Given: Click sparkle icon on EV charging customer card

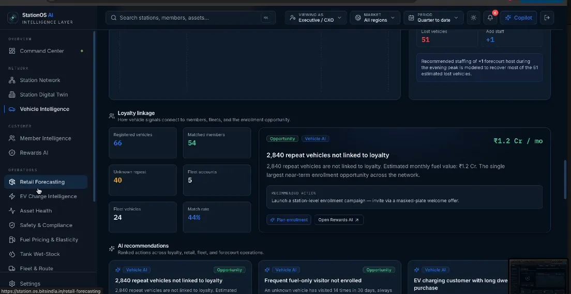Looking at the screenshot, I should 417,270.
